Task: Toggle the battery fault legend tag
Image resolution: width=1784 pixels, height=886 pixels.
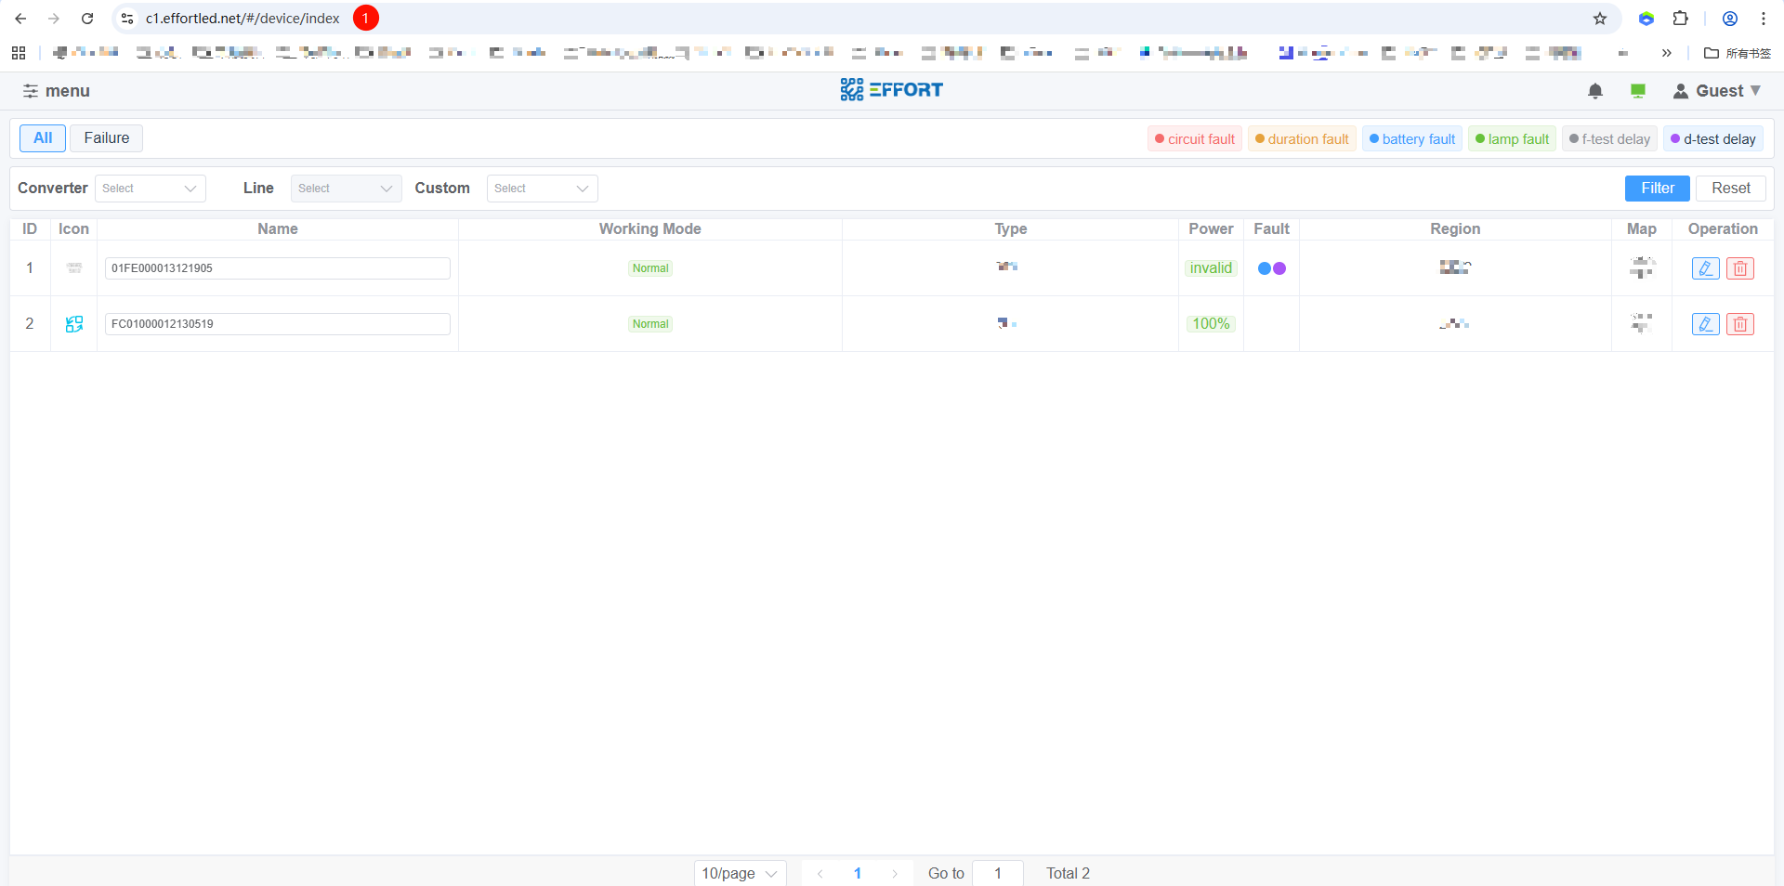Action: [1411, 139]
